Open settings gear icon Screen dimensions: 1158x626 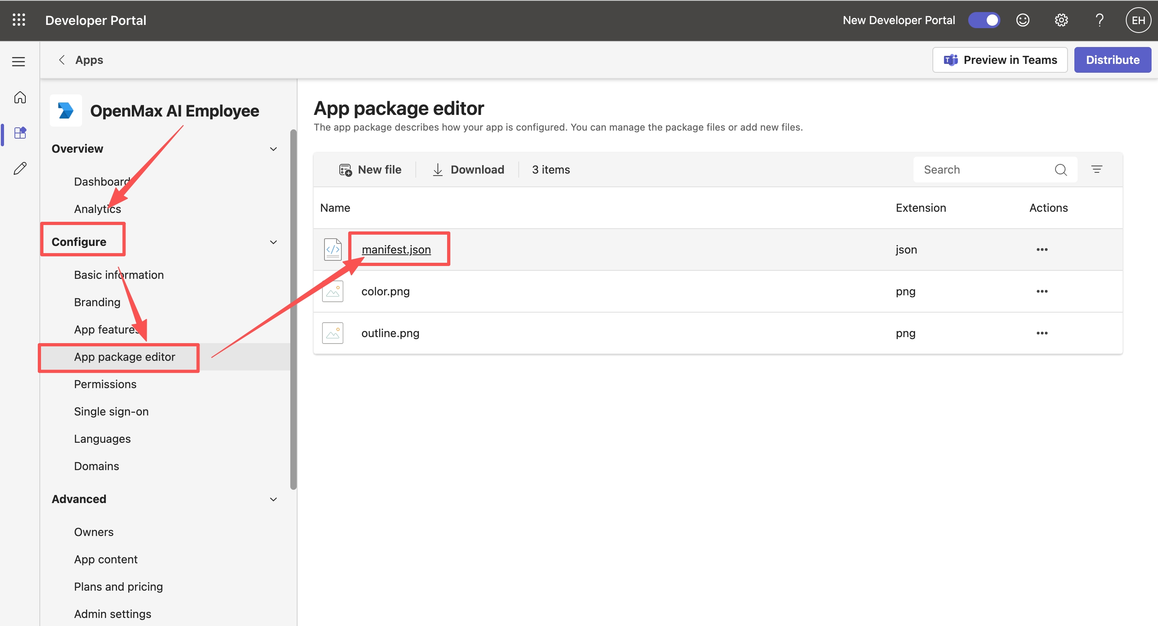(x=1061, y=20)
